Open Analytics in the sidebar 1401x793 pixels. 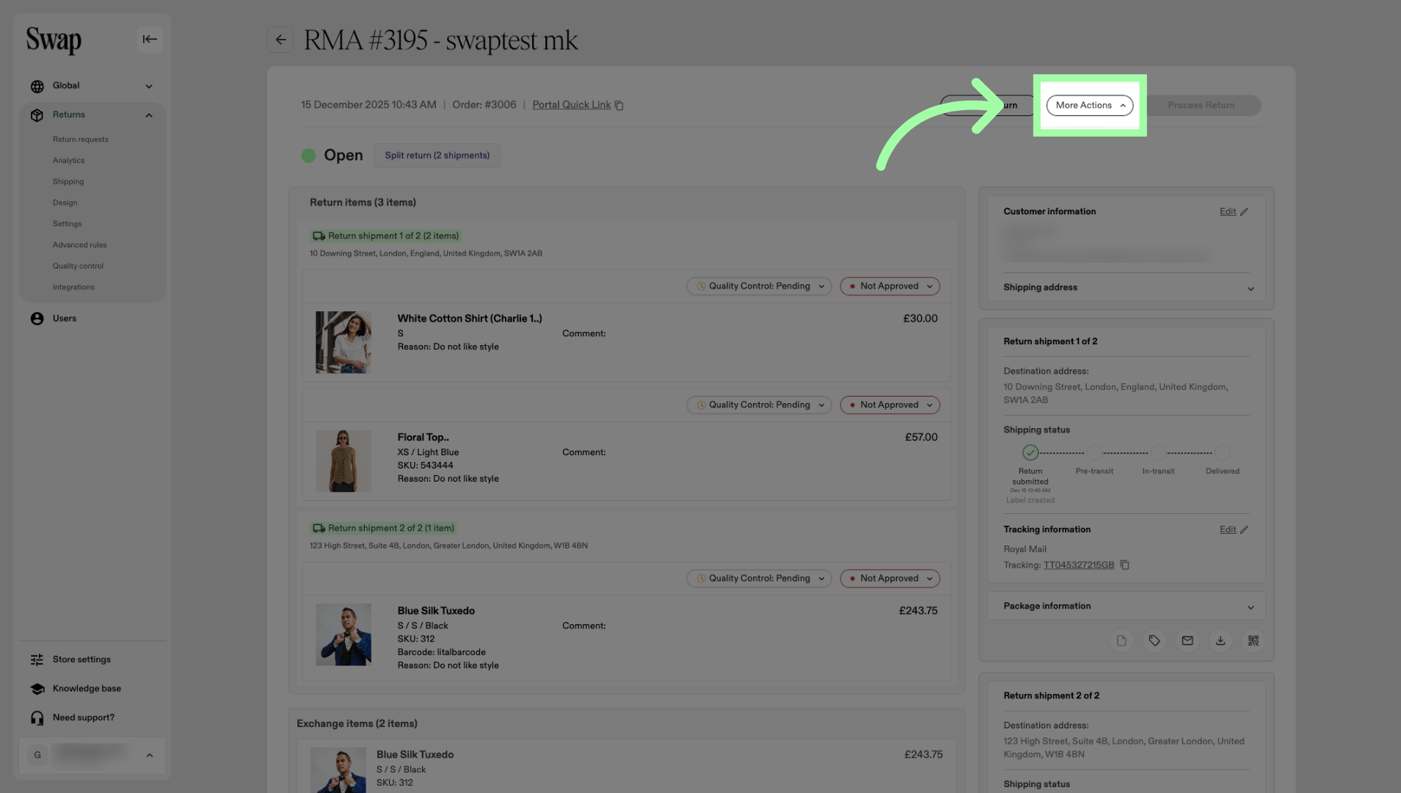(69, 161)
